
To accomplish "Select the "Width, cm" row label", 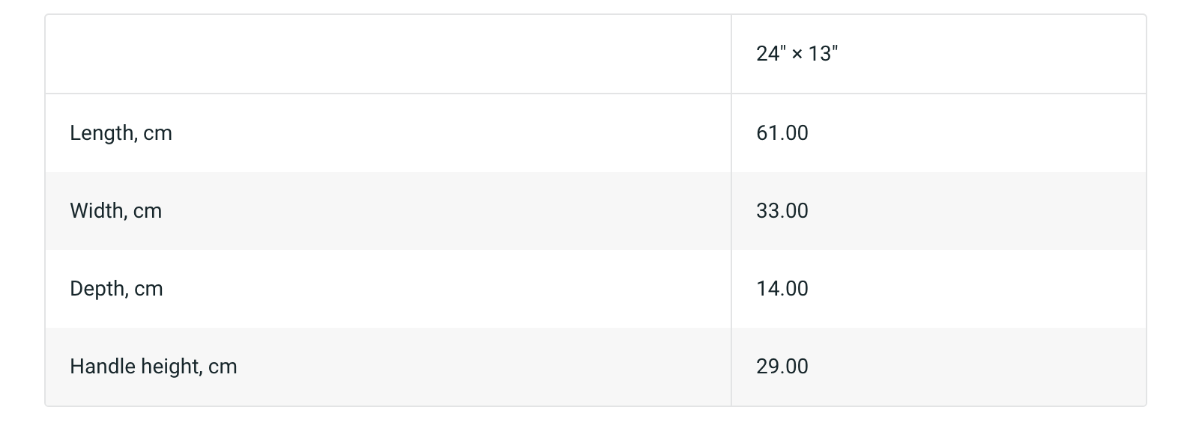I will click(x=115, y=211).
